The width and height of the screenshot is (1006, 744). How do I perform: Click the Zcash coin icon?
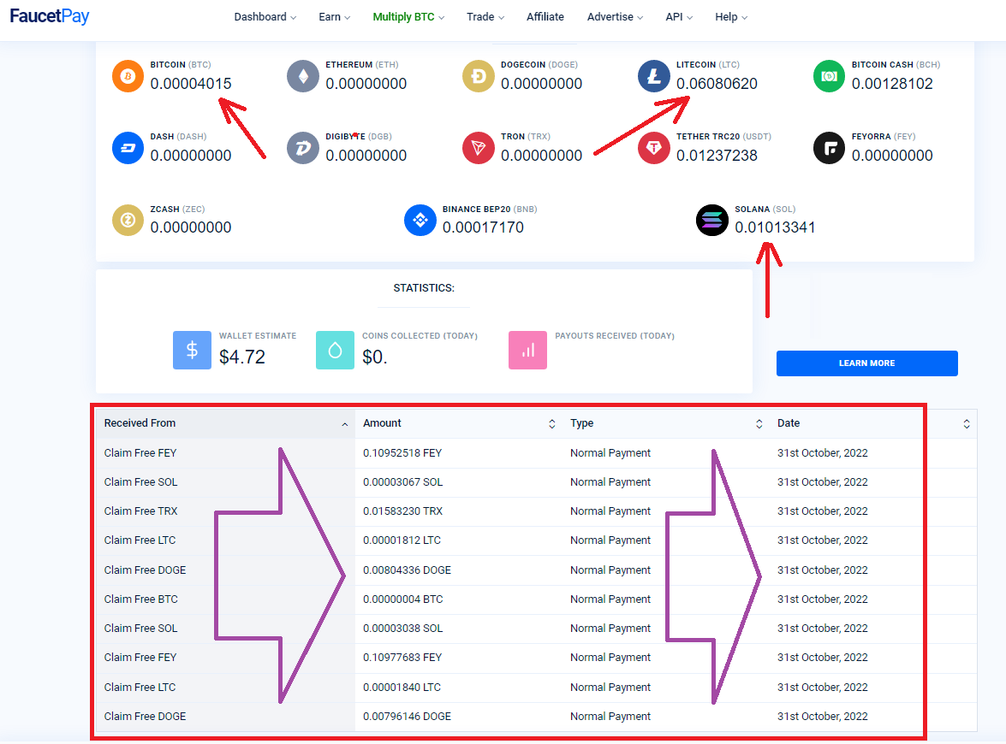point(128,220)
